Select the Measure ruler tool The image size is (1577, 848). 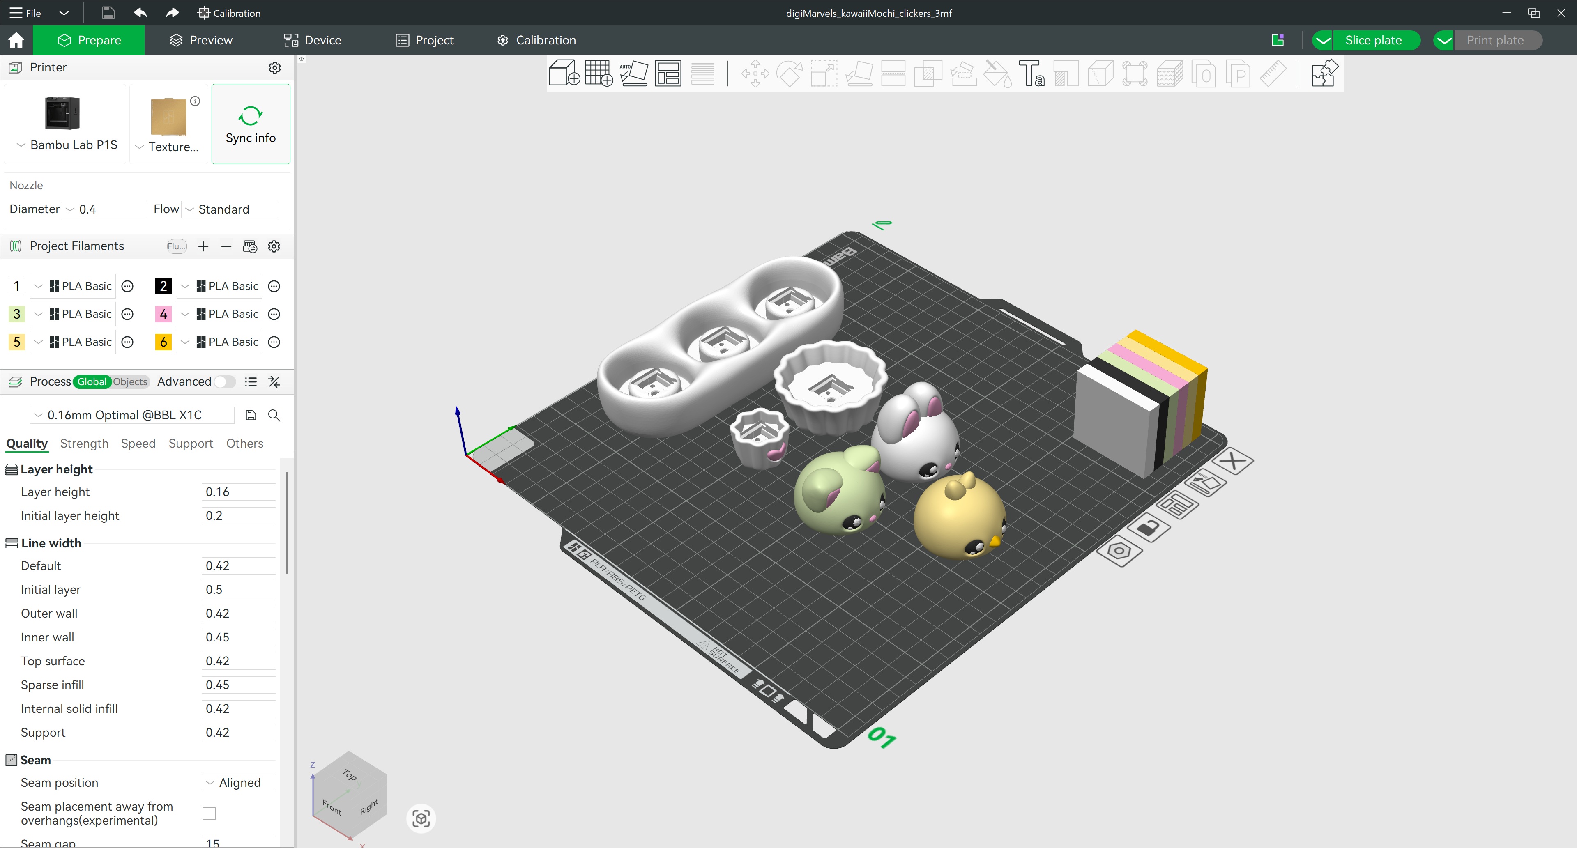1273,74
